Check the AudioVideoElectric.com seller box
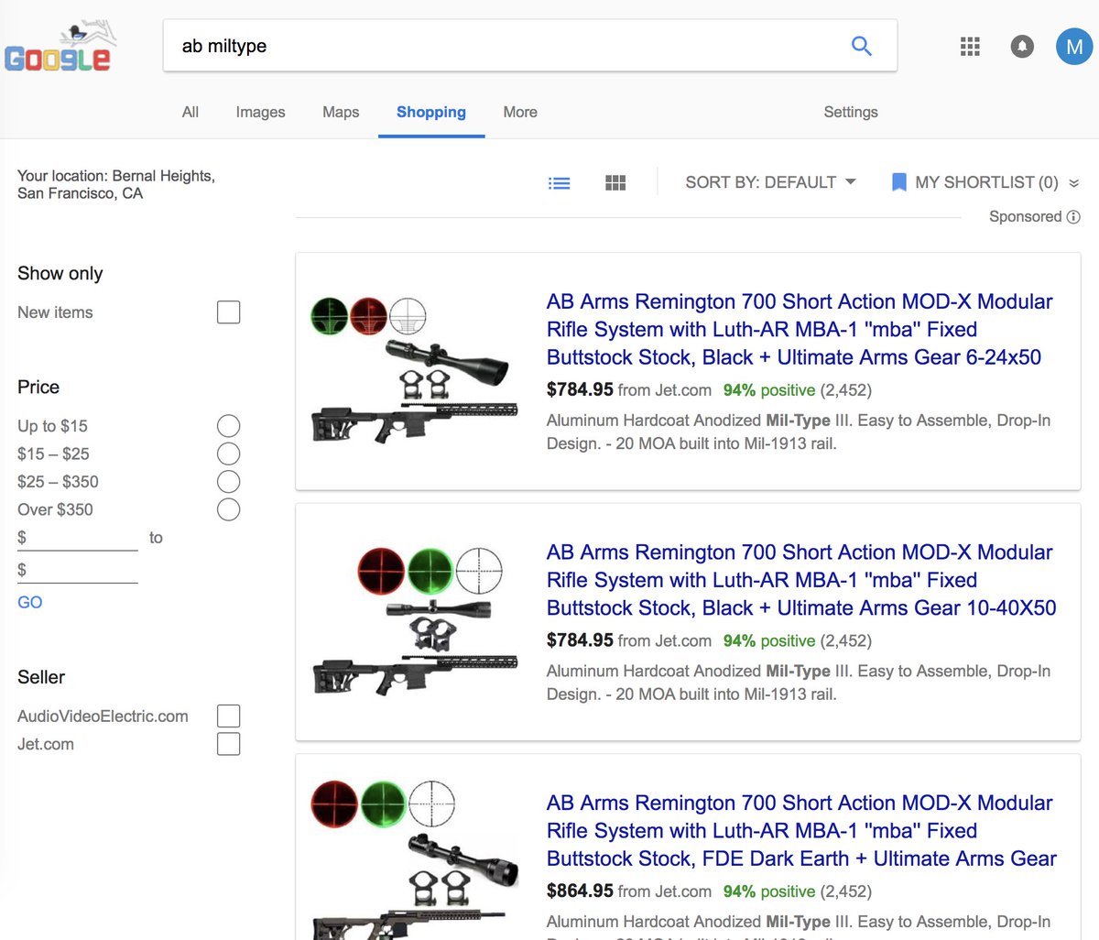This screenshot has width=1099, height=940. coord(229,716)
